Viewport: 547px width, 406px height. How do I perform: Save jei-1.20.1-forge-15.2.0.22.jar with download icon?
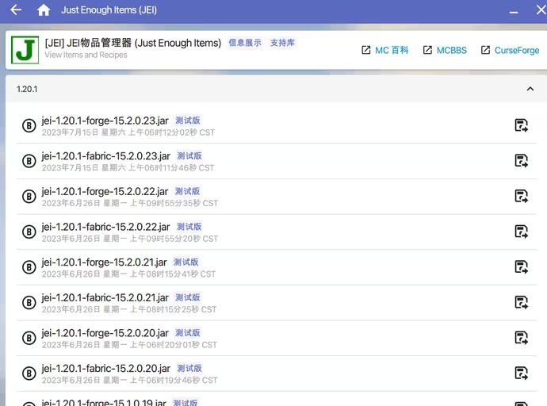click(x=521, y=196)
